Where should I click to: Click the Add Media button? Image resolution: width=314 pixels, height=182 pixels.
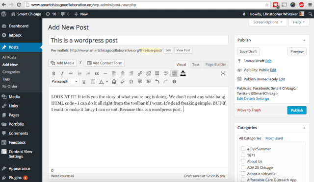click(62, 63)
